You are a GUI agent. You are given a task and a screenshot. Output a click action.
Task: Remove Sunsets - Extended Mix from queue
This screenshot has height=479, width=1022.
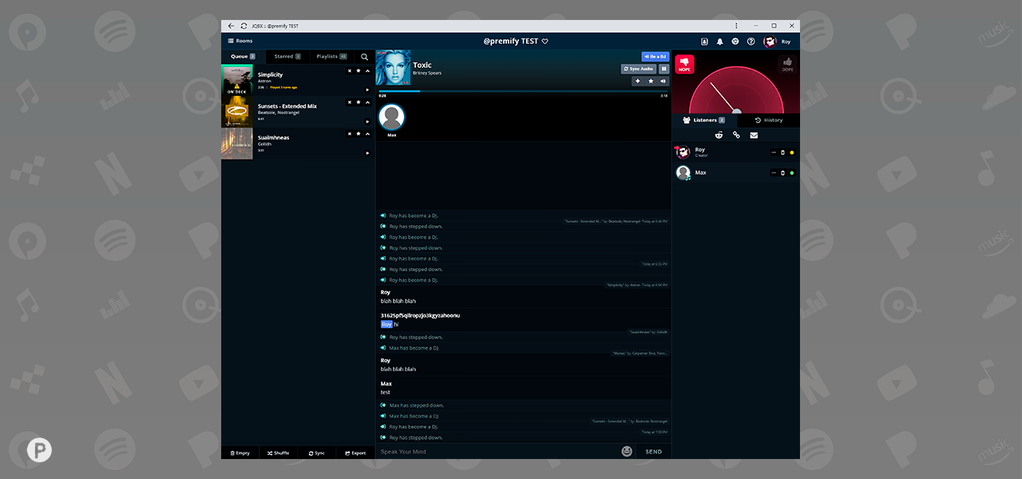point(350,102)
